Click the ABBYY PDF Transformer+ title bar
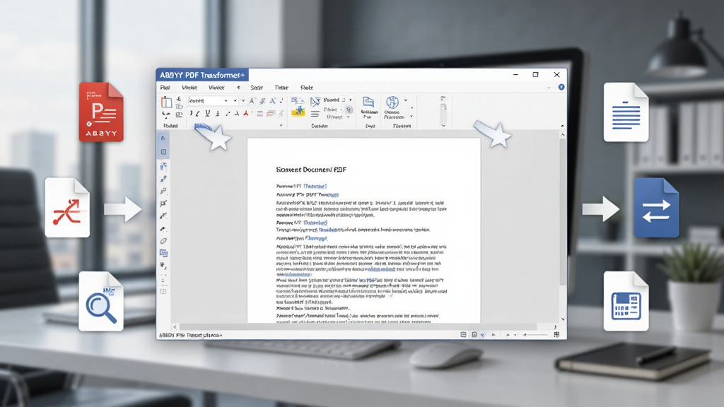724x407 pixels. pyautogui.click(x=203, y=75)
